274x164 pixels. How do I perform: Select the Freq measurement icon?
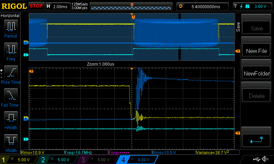pyautogui.click(x=10, y=51)
